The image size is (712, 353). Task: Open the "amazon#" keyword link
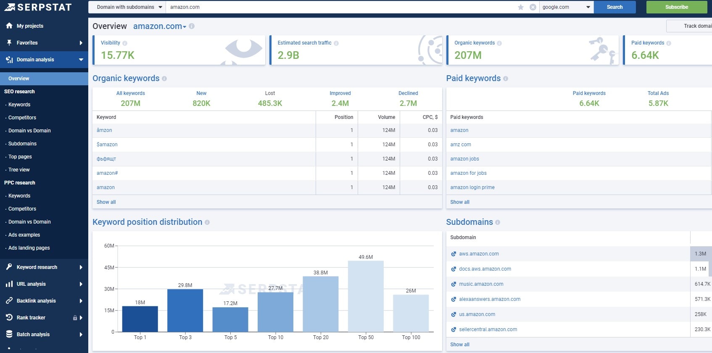pos(107,173)
